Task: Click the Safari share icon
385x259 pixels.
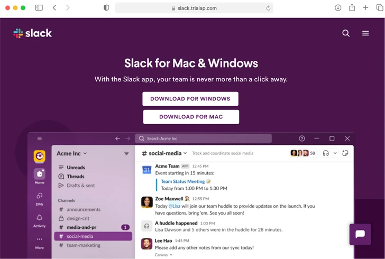Action: [x=352, y=8]
